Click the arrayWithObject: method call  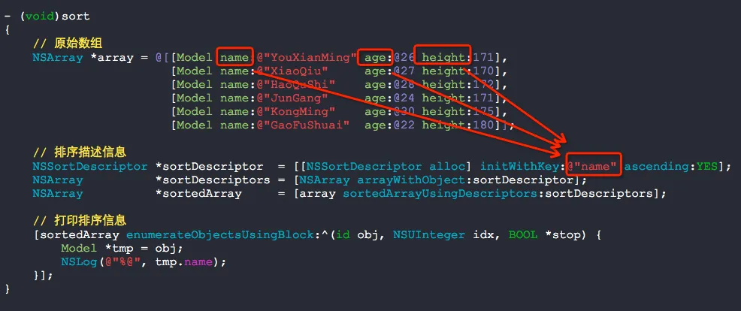[x=408, y=180]
